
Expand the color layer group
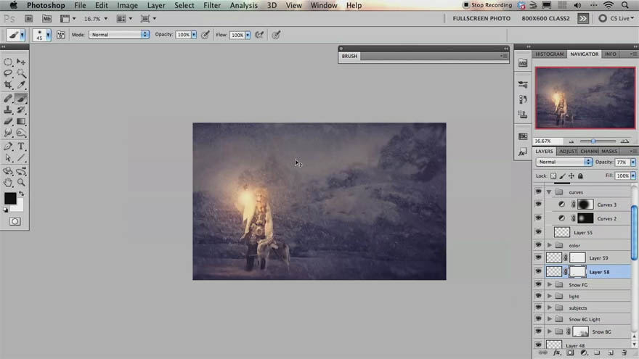pos(550,245)
